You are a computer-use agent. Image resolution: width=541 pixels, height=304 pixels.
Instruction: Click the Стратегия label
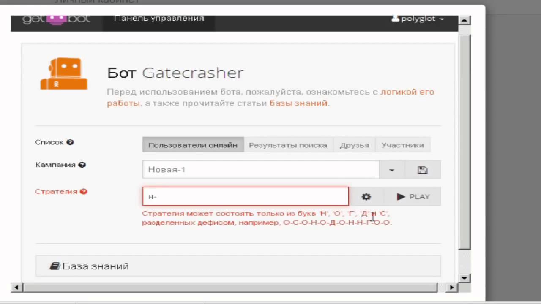pyautogui.click(x=56, y=191)
